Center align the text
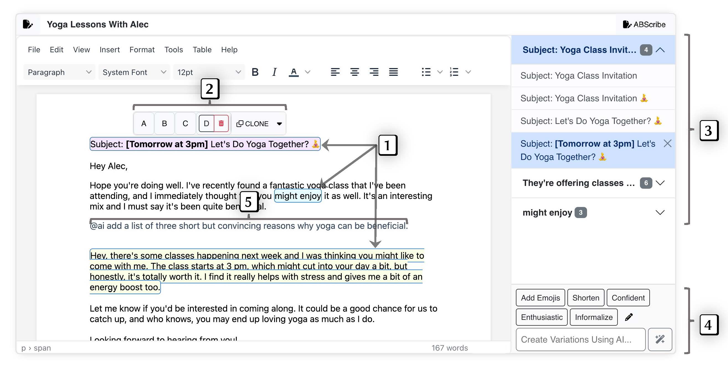This screenshot has height=373, width=728. 354,72
